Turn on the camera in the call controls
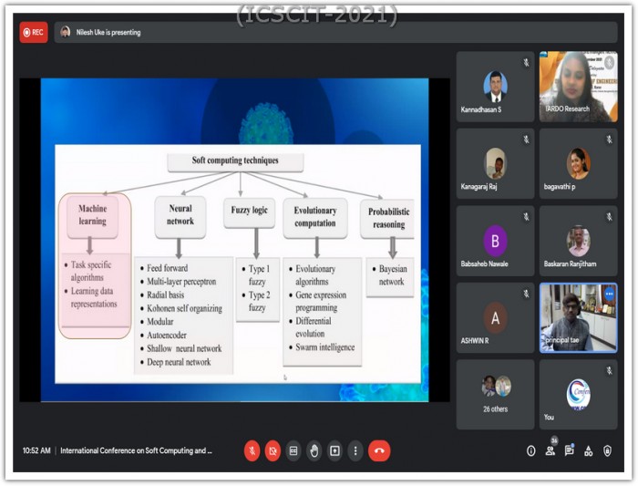Screen dimensions: 638x486 tap(273, 450)
